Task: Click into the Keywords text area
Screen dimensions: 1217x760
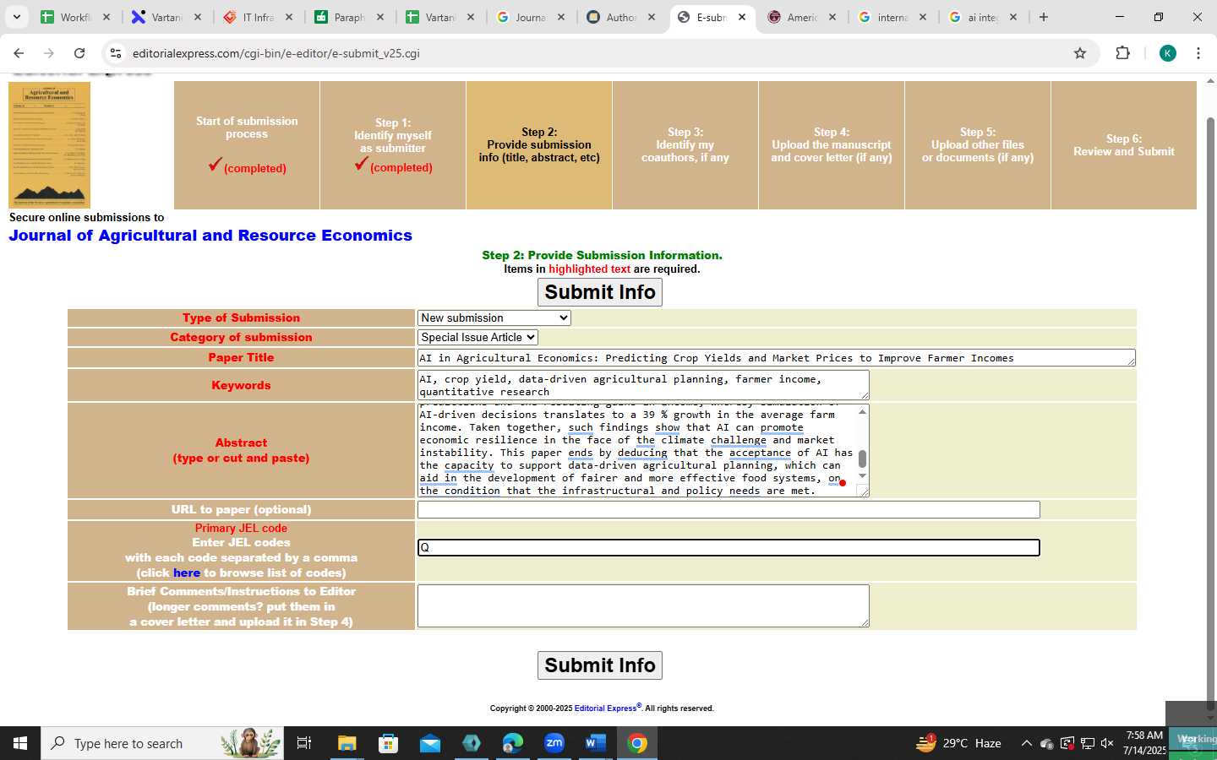Action: click(643, 385)
